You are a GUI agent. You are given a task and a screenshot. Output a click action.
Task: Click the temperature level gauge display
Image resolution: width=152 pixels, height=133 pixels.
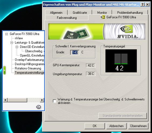[x=121, y=61]
